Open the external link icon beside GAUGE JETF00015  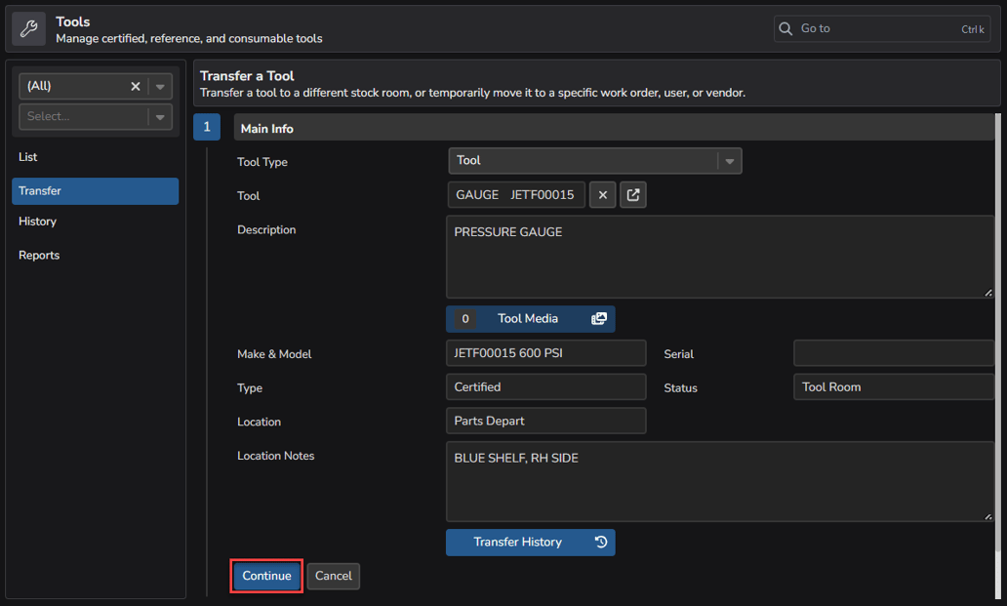click(x=632, y=194)
